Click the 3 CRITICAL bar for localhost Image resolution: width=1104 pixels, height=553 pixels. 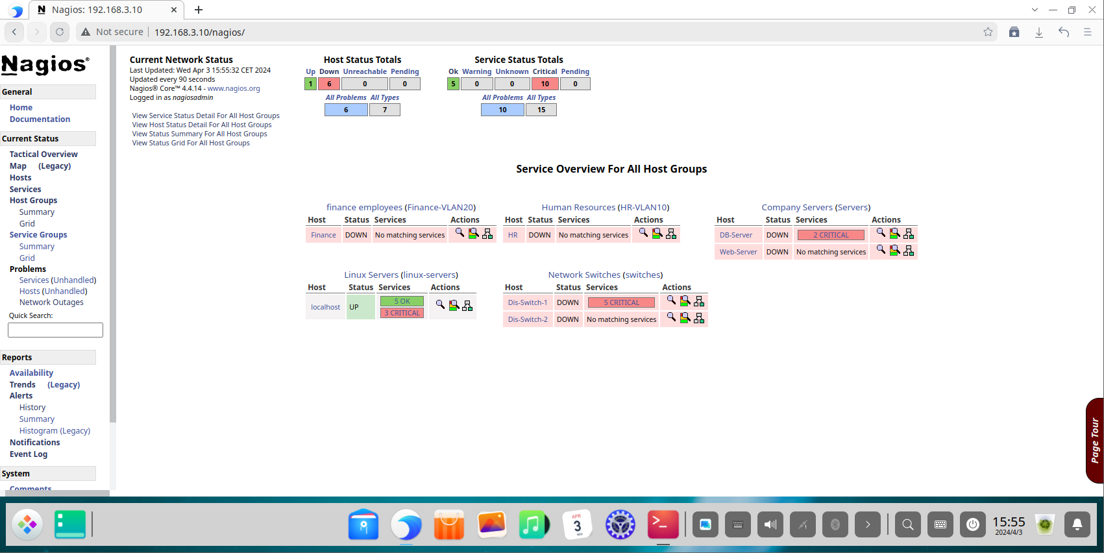(402, 313)
